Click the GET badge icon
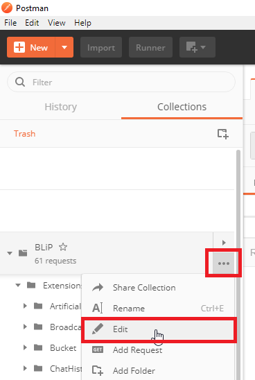The height and width of the screenshot is (380, 255). pos(98,349)
